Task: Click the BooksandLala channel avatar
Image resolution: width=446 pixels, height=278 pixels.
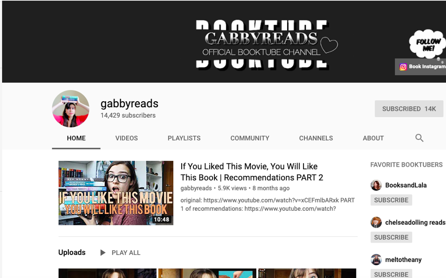Action: tap(376, 185)
